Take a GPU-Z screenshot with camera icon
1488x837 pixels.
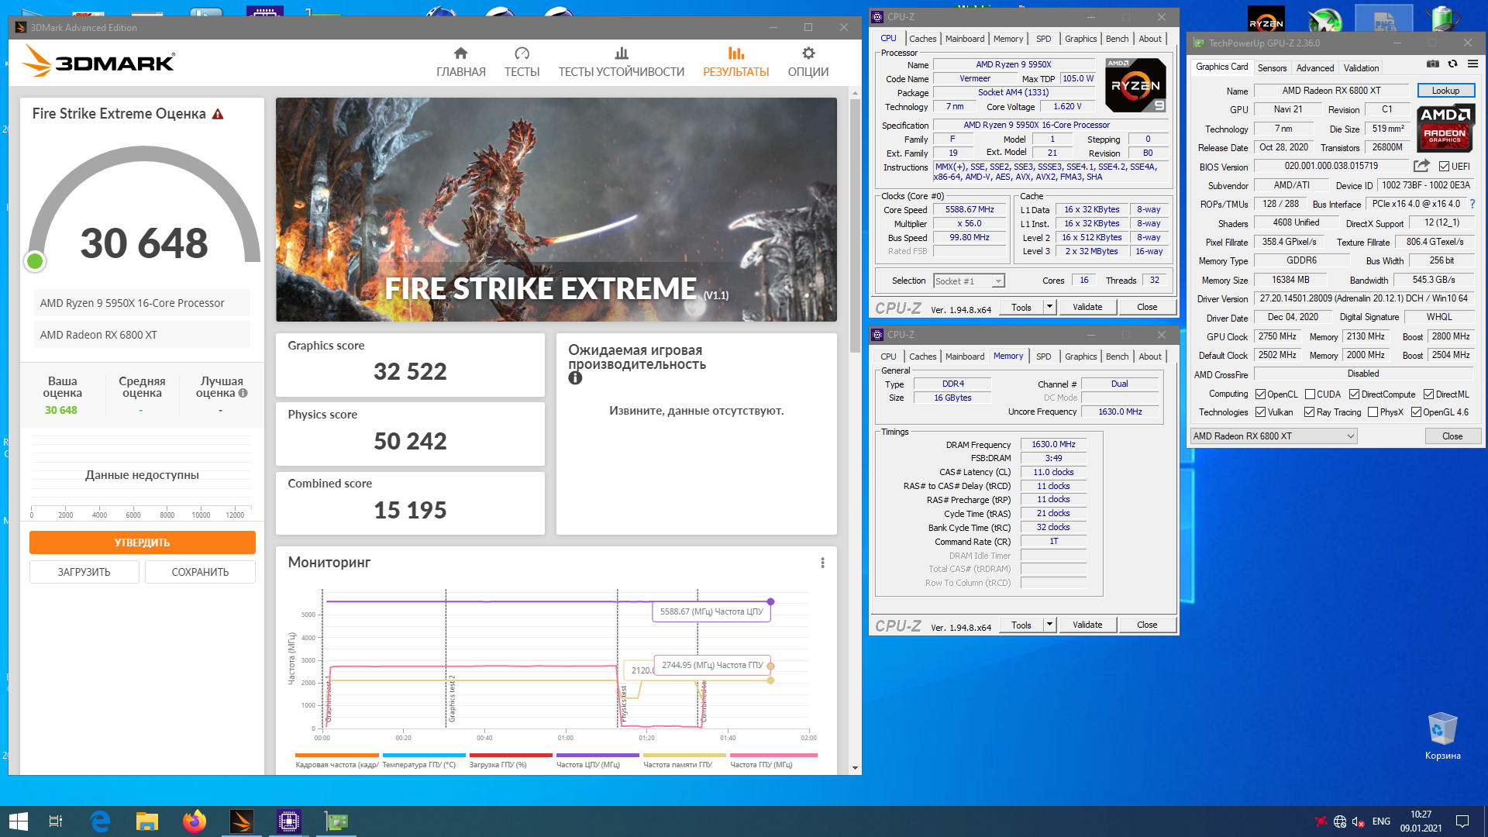pyautogui.click(x=1433, y=64)
